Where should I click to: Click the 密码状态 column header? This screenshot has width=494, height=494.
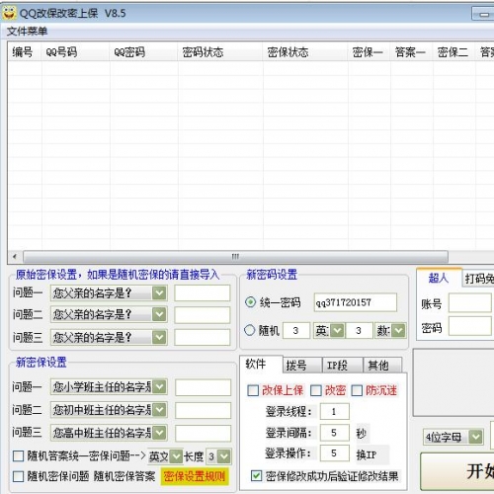tap(220, 52)
